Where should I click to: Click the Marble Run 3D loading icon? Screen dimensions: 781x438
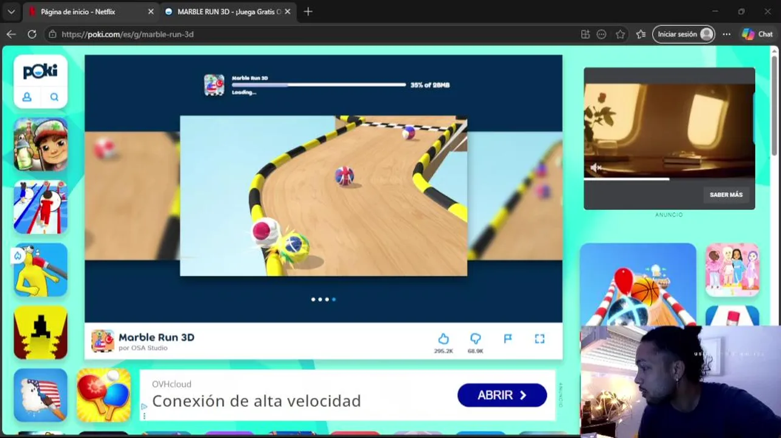[213, 85]
